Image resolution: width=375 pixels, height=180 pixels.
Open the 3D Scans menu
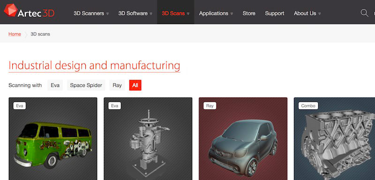173,14
